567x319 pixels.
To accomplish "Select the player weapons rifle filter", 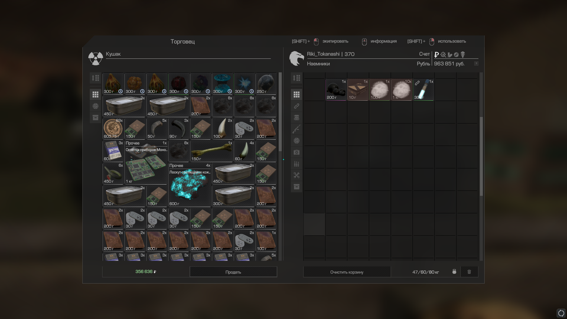I will tap(296, 129).
